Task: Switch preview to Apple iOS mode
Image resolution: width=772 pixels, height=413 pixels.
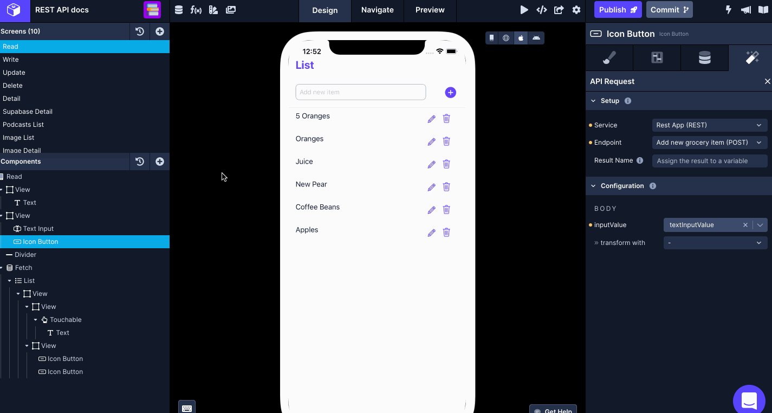Action: click(521, 38)
